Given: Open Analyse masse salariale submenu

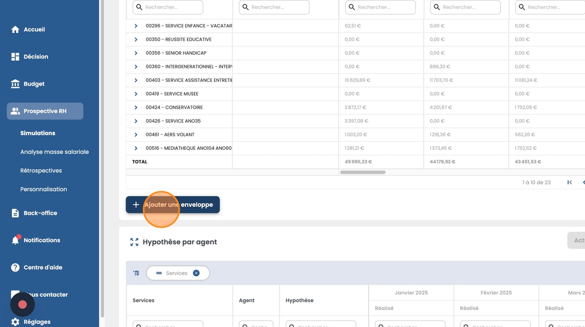Looking at the screenshot, I should click(x=54, y=152).
